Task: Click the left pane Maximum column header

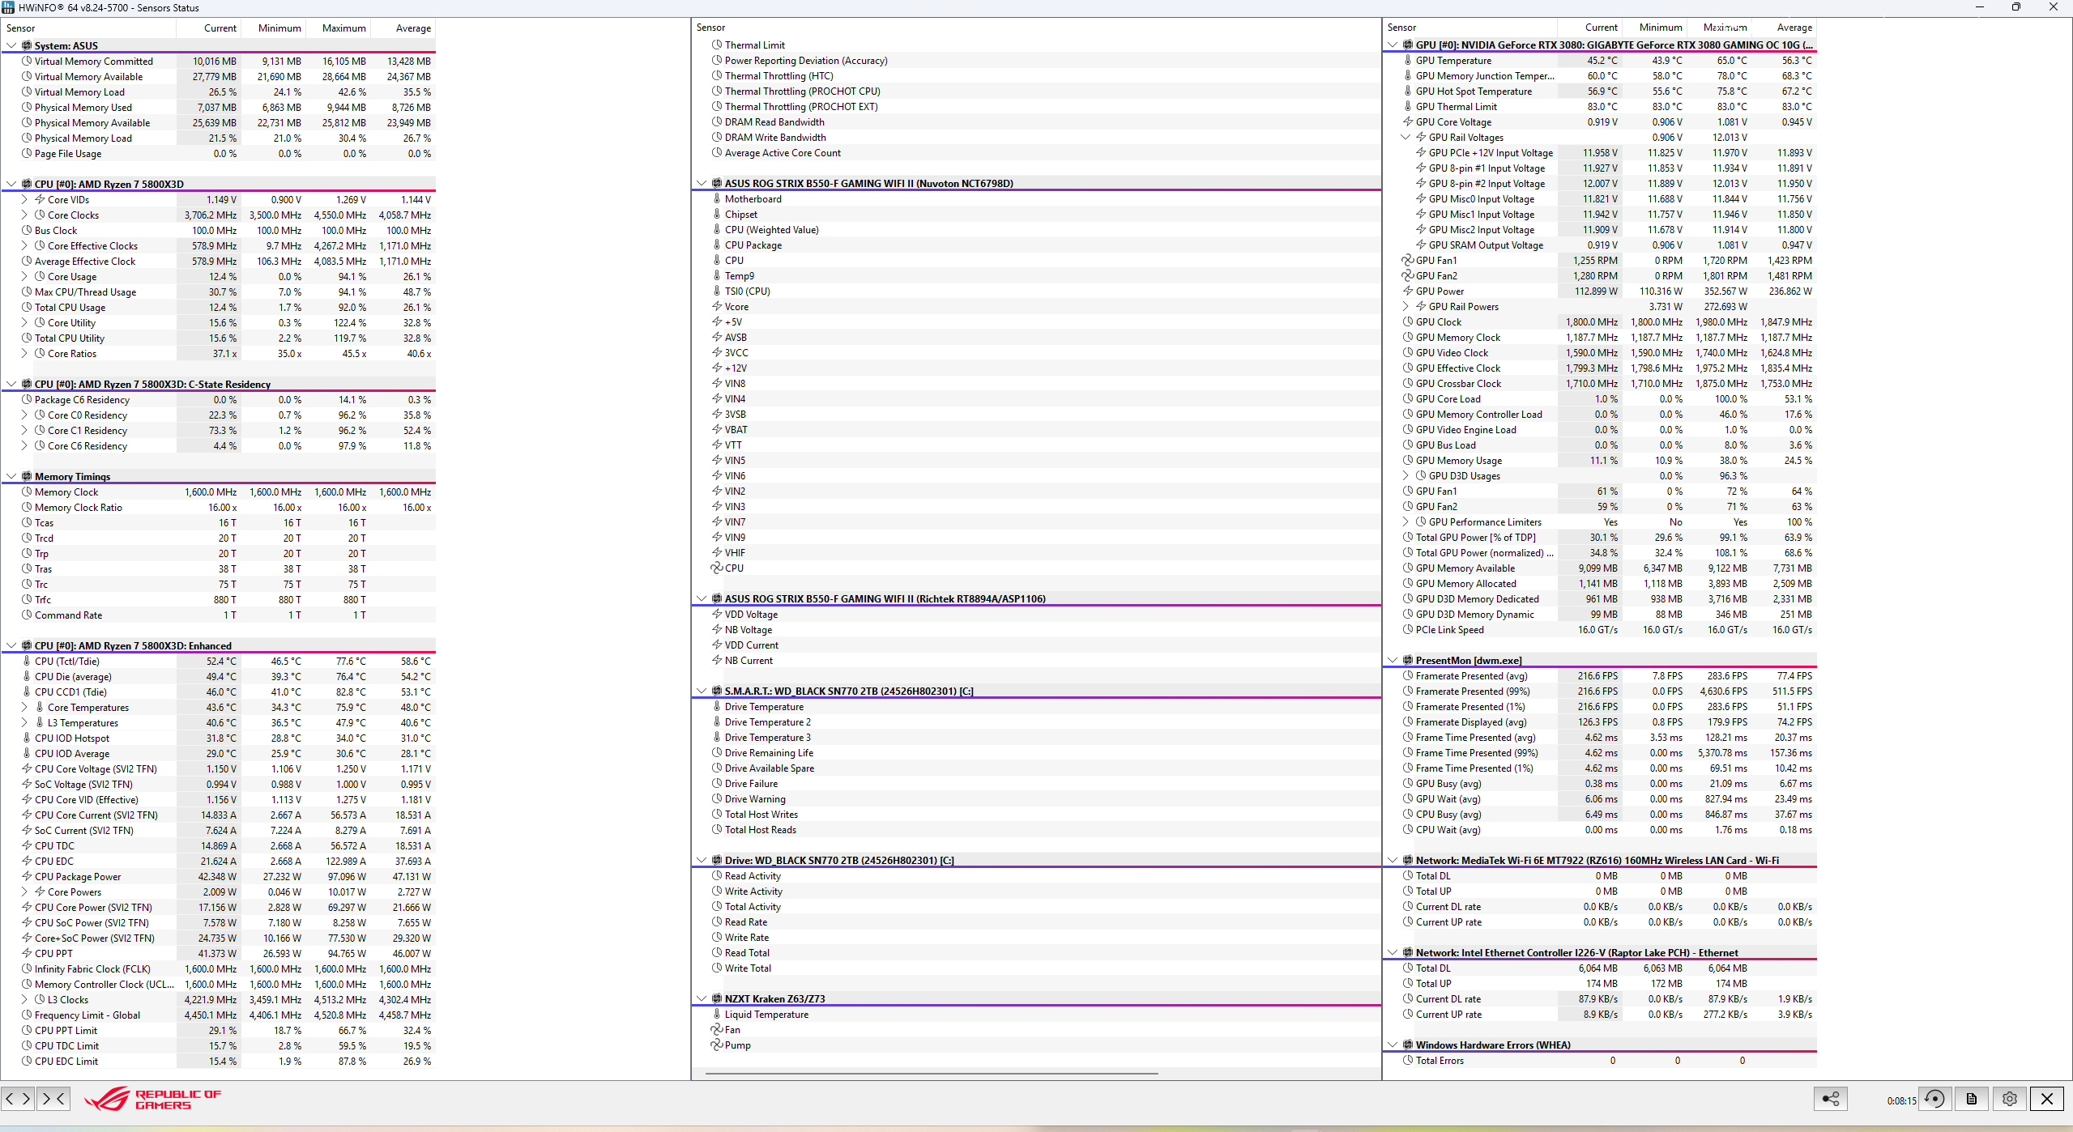Action: [338, 28]
